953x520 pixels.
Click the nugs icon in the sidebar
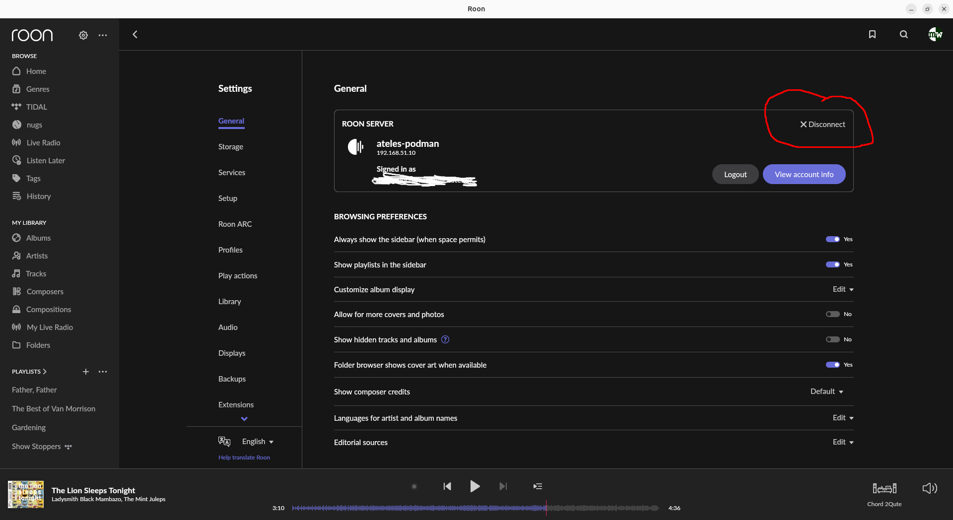click(x=17, y=125)
